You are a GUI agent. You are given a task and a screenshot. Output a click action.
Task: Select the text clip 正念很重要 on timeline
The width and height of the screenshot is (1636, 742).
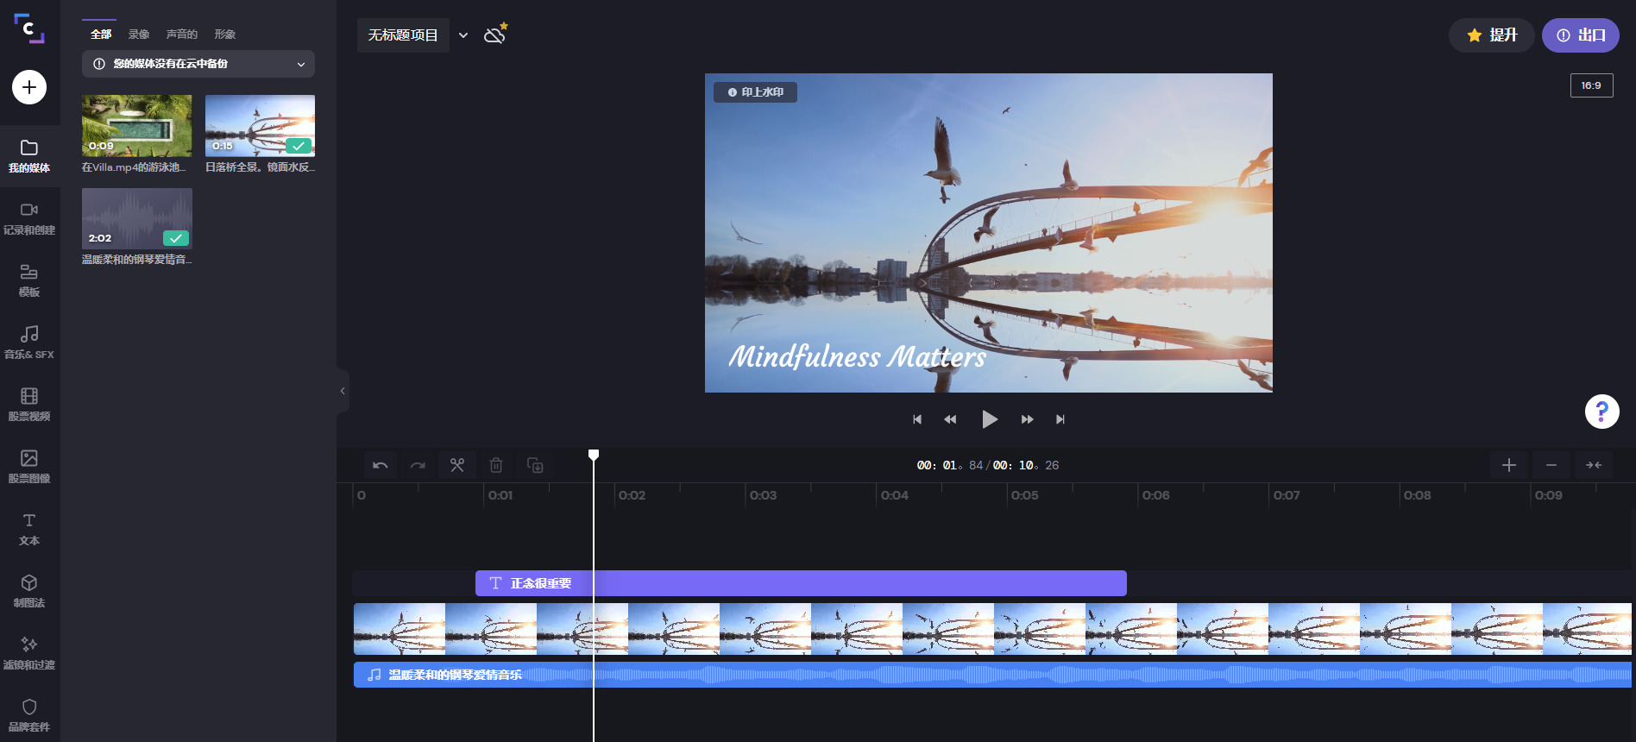pyautogui.click(x=801, y=583)
